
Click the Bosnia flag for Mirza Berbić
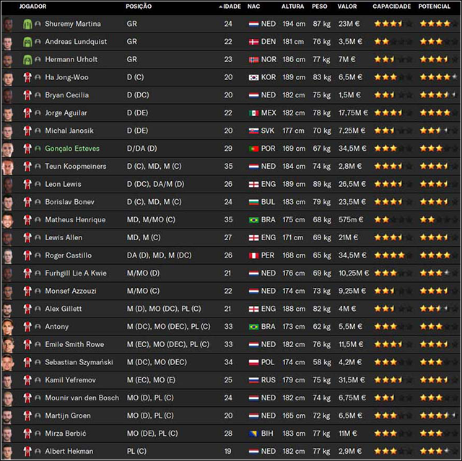click(x=253, y=434)
